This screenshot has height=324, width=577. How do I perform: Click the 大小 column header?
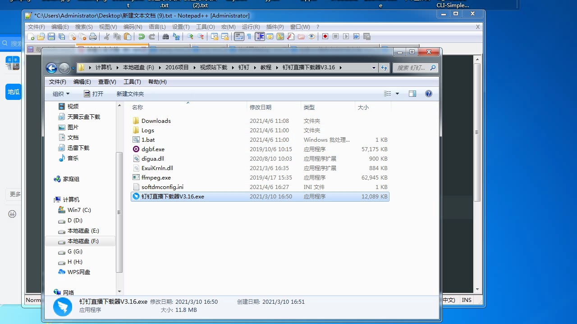373,107
